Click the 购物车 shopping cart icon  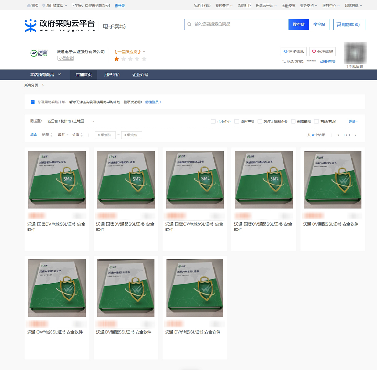point(338,24)
